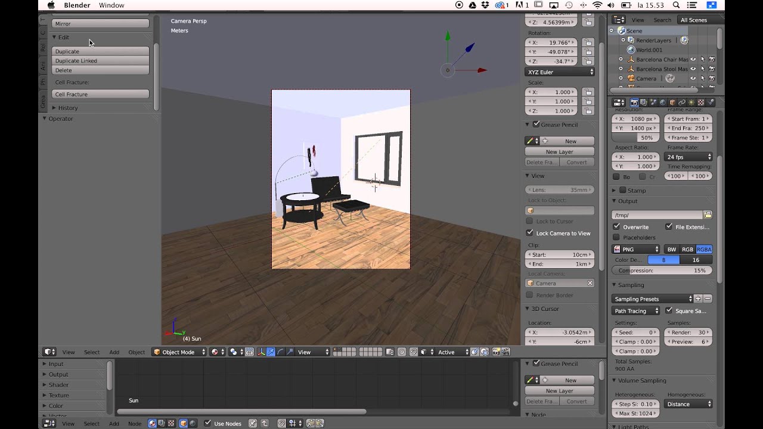The width and height of the screenshot is (763, 429).
Task: Toggle the 3D manipulator axes icon
Action: pyautogui.click(x=260, y=352)
